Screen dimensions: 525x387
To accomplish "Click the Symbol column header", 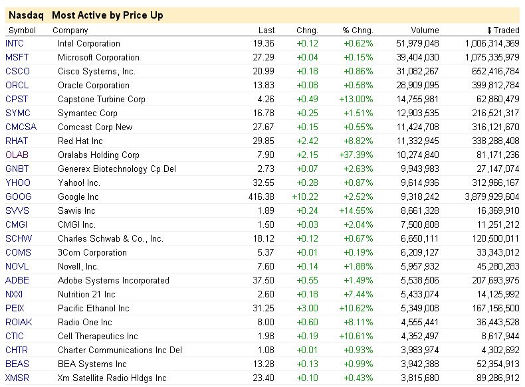I will (x=23, y=31).
